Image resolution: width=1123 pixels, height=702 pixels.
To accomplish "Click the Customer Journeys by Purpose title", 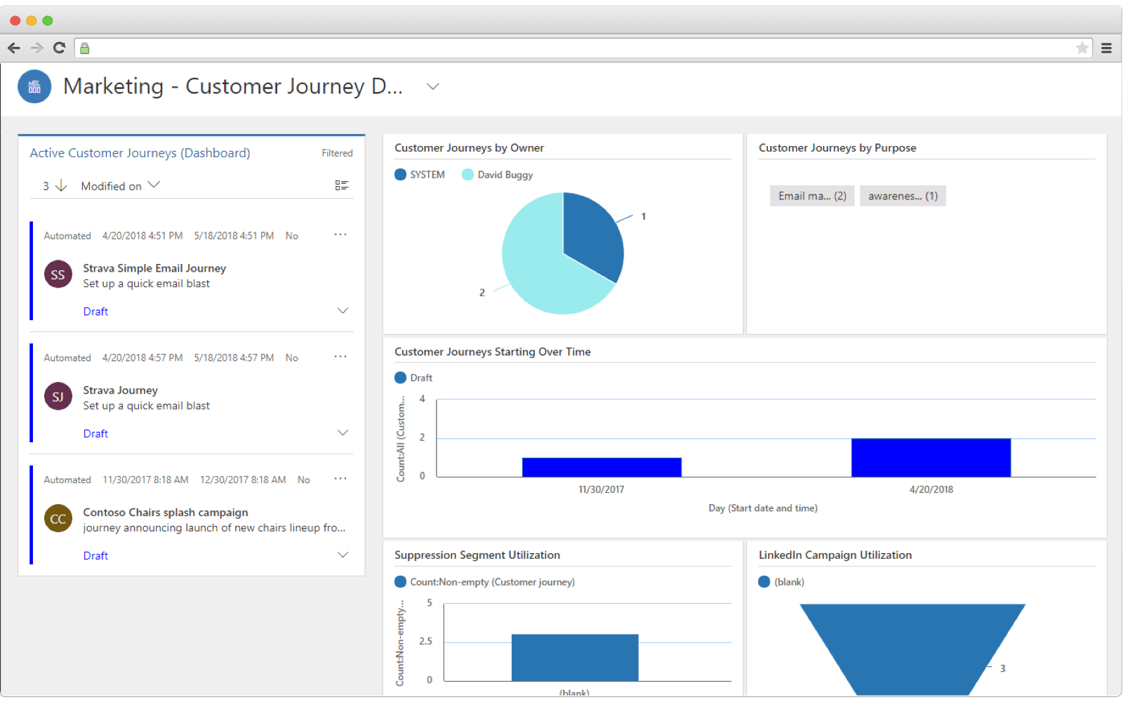I will pos(837,148).
